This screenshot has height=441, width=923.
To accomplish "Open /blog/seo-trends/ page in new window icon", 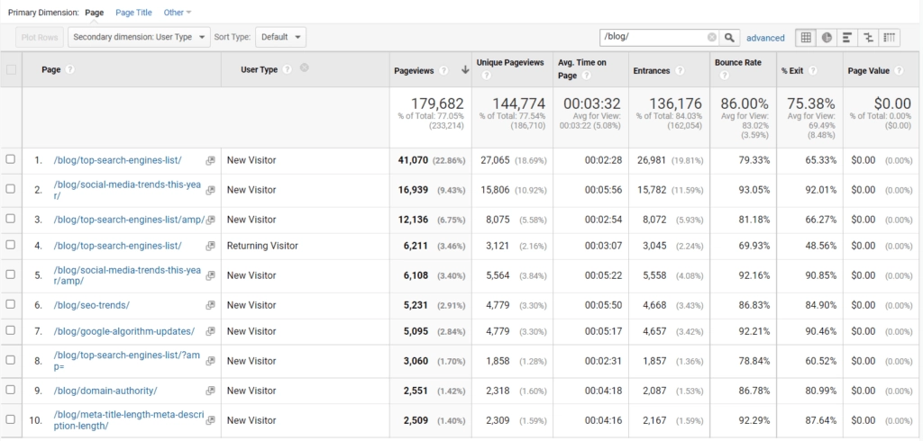I will tap(210, 306).
